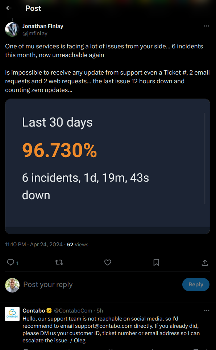Open Jonathan Finlay's avatar profile picture
Viewport: 216px width, 350px height.
click(12, 29)
